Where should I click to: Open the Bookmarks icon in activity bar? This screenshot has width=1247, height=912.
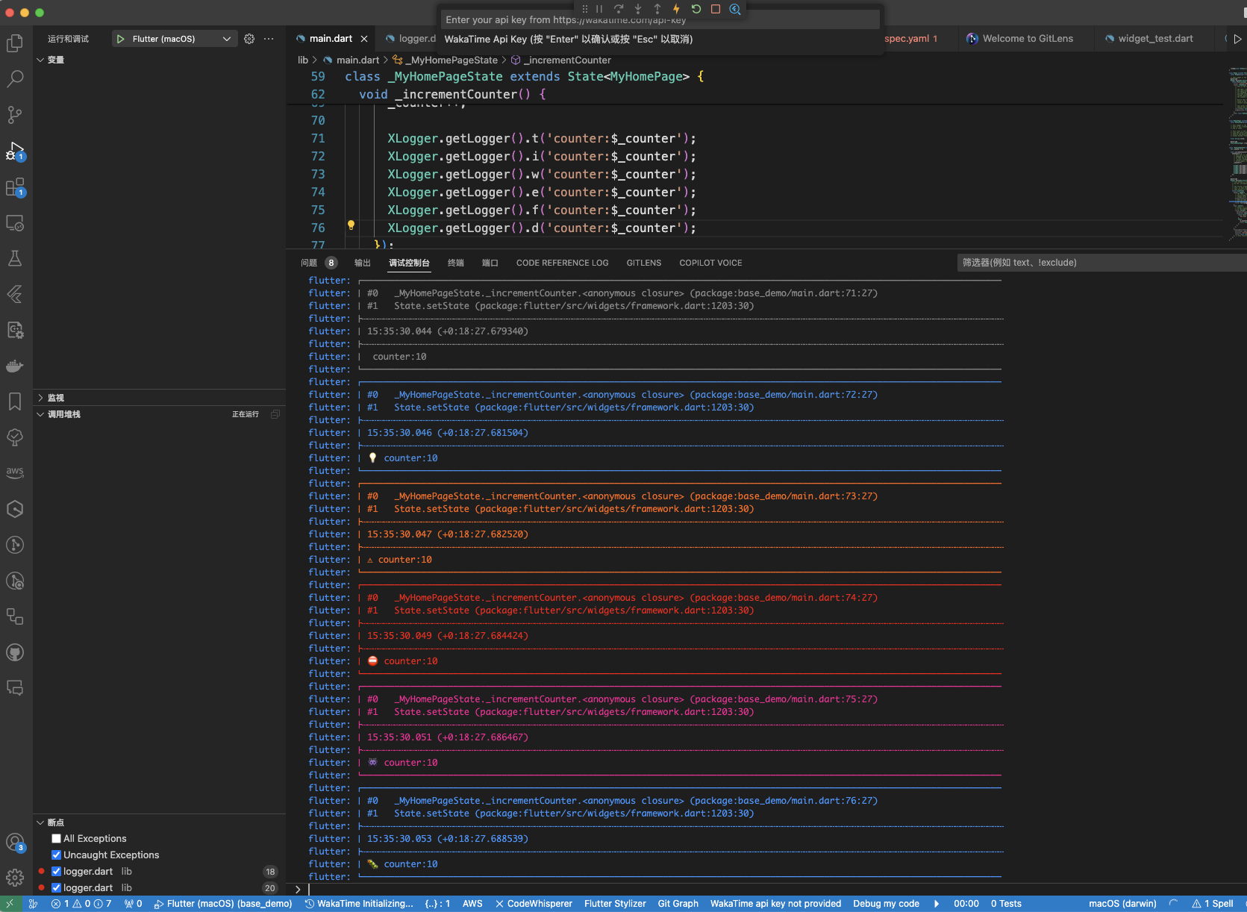coord(15,402)
